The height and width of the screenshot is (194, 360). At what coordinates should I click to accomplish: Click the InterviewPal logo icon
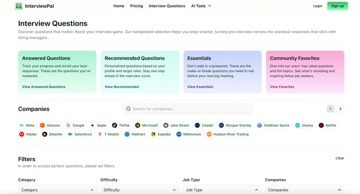[x=19, y=6]
